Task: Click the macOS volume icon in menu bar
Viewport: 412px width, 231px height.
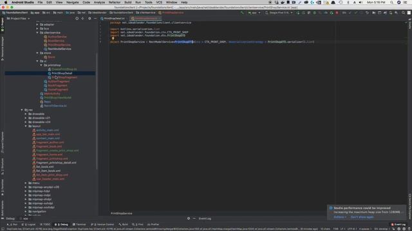Action: click(360, 3)
